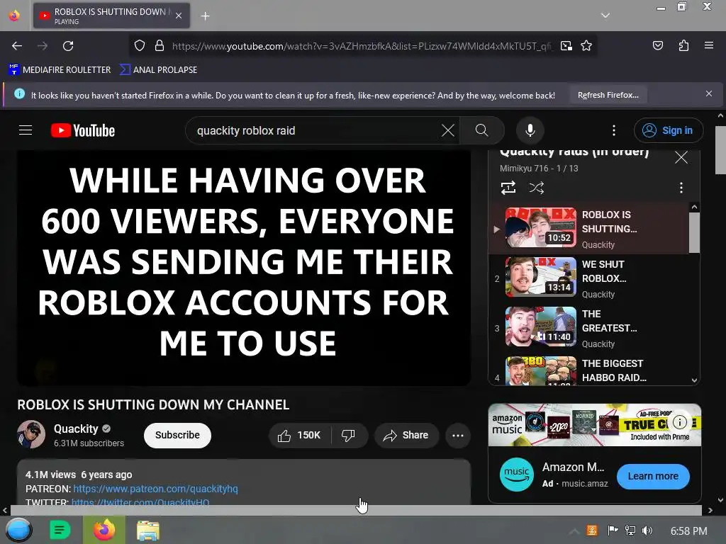Click the playlist scrollbar down arrow
The height and width of the screenshot is (544, 726).
(x=694, y=380)
